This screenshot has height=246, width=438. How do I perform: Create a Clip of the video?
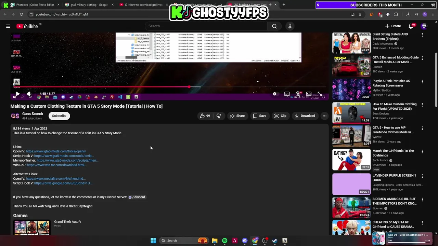(280, 116)
